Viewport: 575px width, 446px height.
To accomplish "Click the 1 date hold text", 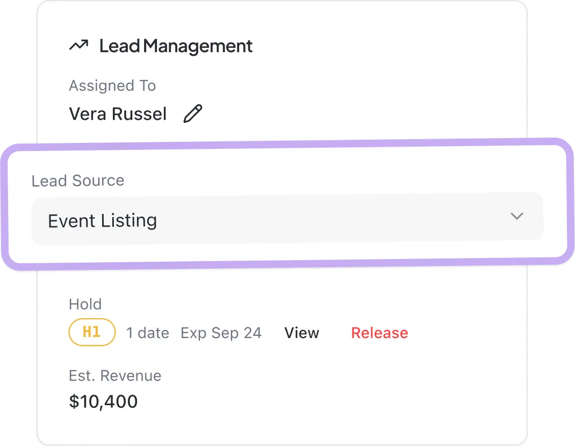I will tap(148, 333).
